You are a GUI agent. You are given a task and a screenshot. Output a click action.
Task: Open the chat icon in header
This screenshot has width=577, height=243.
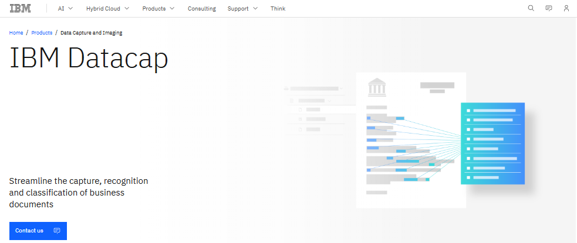(549, 8)
